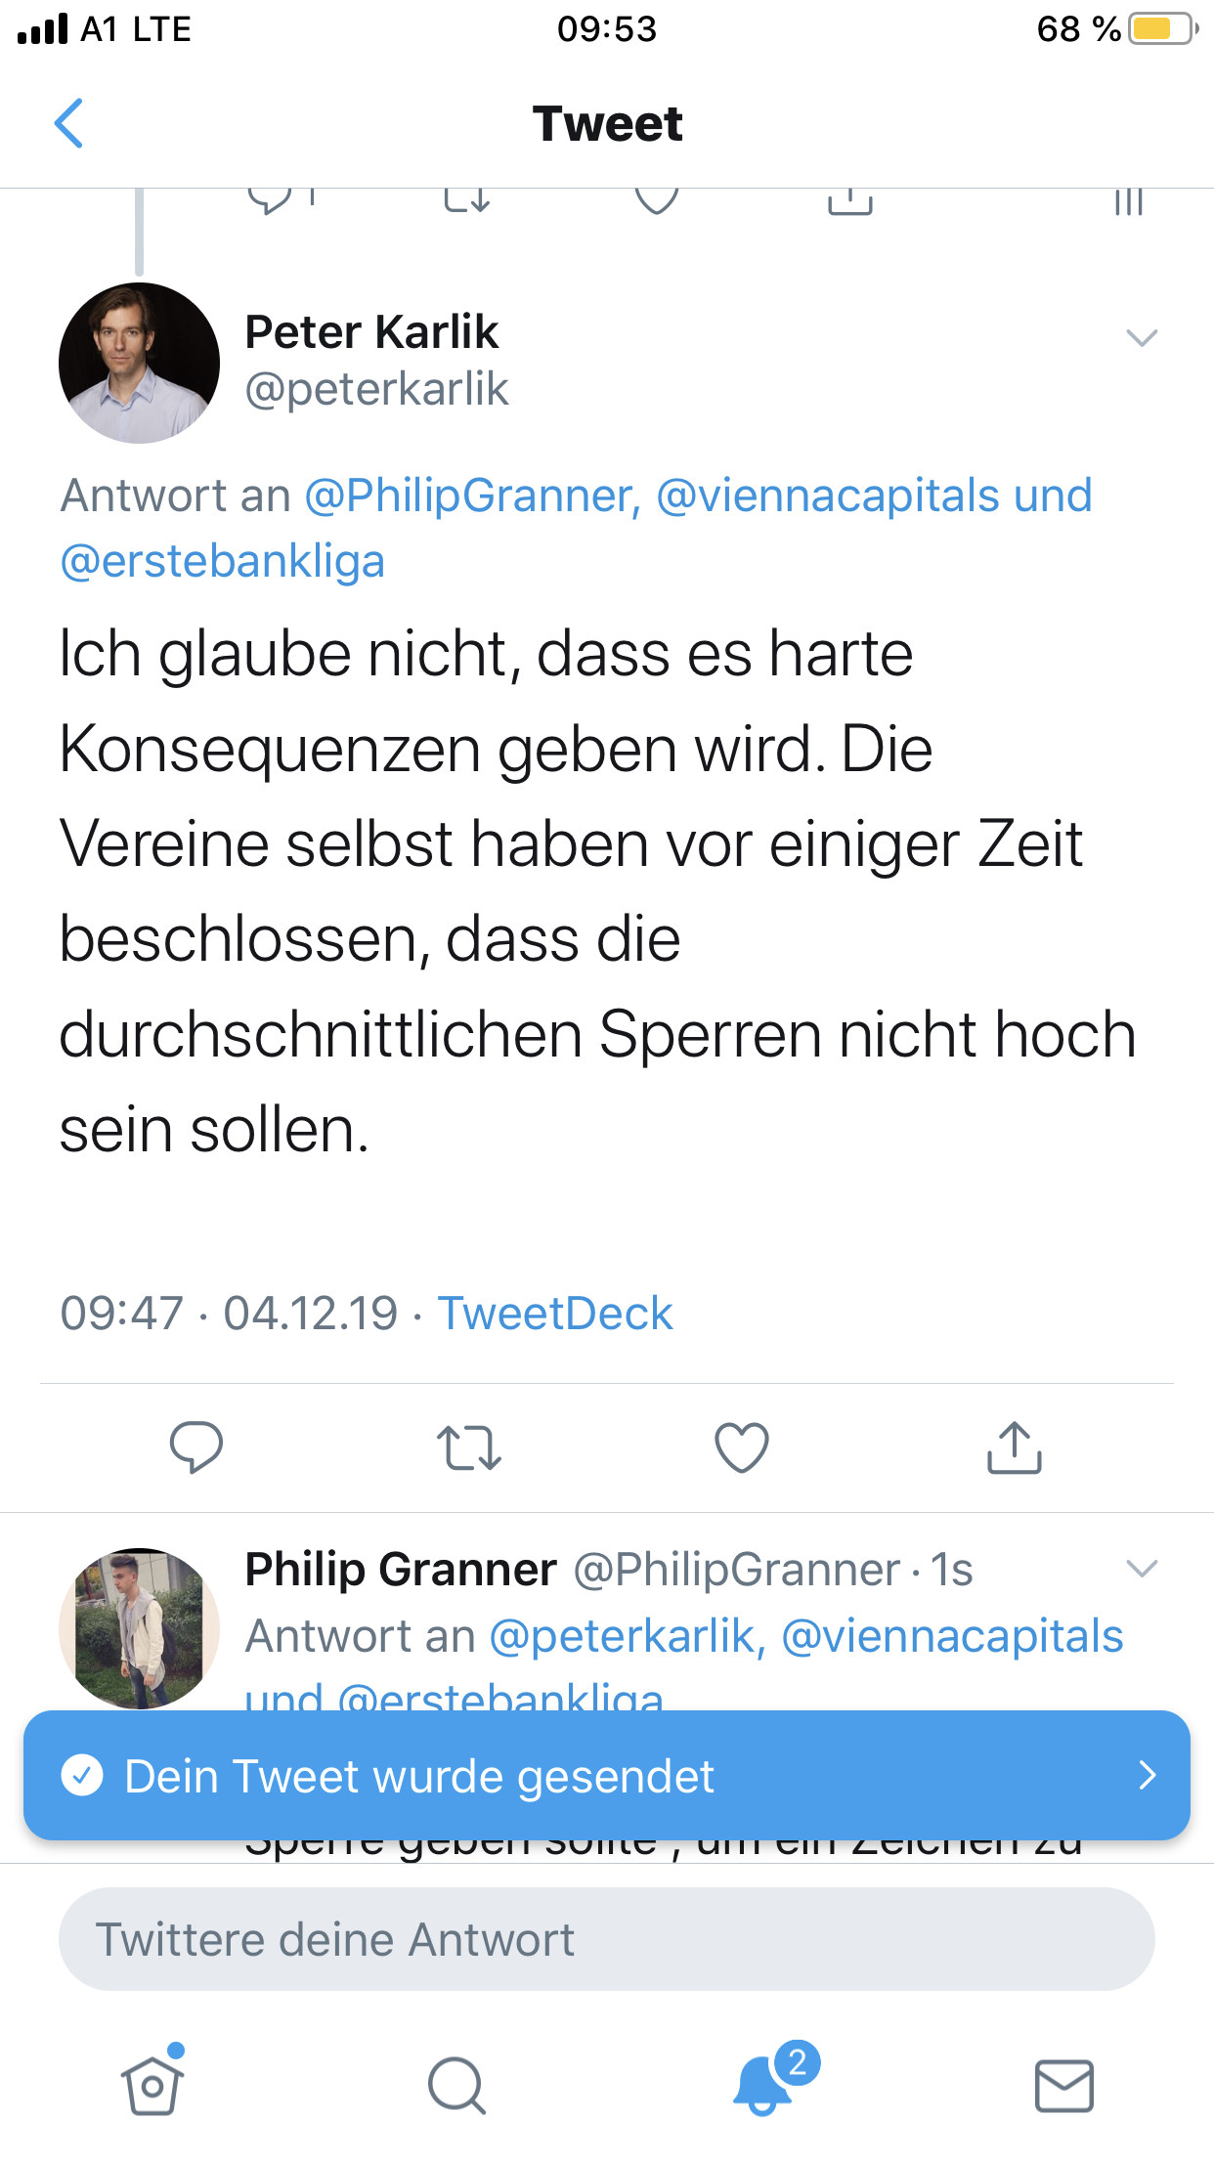
Task: View Peter Karlik's profile picture
Action: (x=140, y=363)
